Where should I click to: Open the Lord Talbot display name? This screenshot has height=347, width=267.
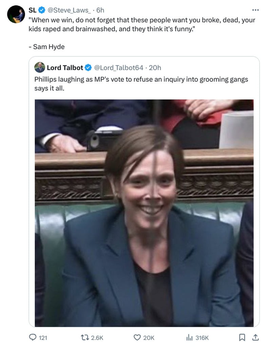(x=65, y=67)
